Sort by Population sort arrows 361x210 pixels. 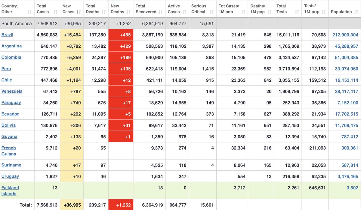356,12
